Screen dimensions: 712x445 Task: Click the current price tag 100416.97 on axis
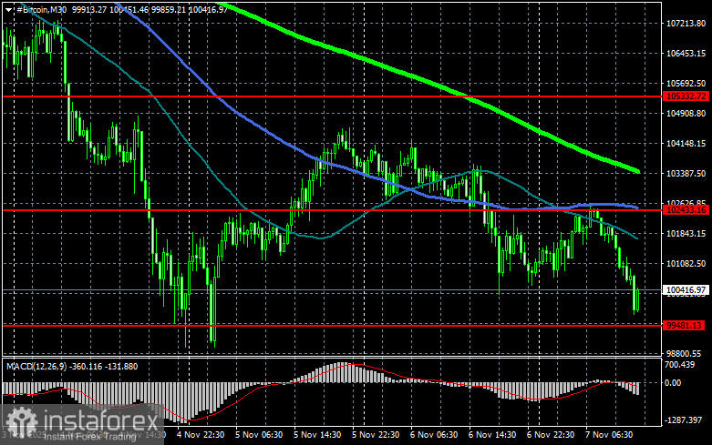coord(686,290)
